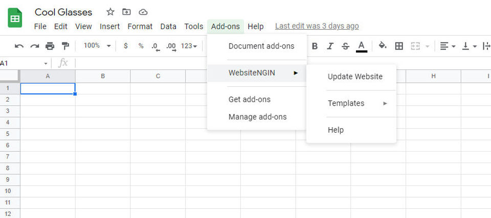Screen dimensions: 491x218
Task: Click the select-all corner box
Action: (x=10, y=76)
